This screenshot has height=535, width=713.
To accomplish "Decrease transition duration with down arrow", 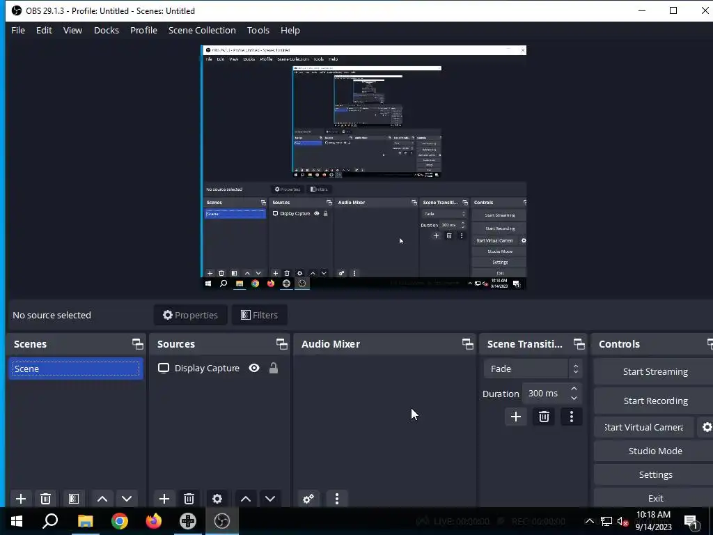I will coord(574,398).
